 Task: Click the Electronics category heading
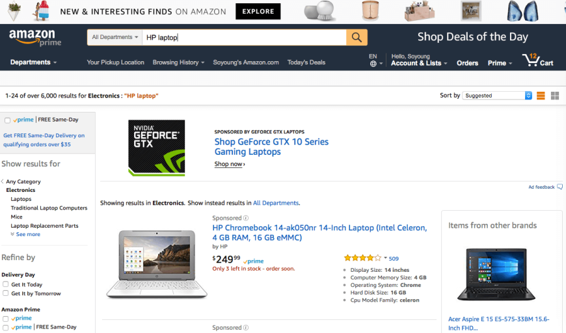click(21, 190)
